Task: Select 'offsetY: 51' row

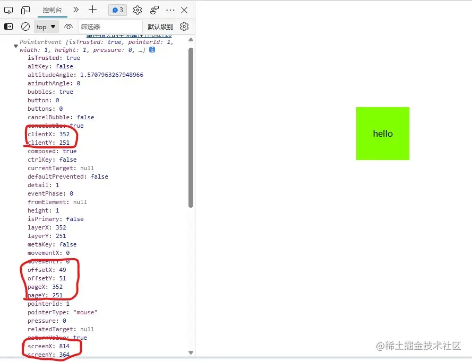Action: [x=47, y=278]
